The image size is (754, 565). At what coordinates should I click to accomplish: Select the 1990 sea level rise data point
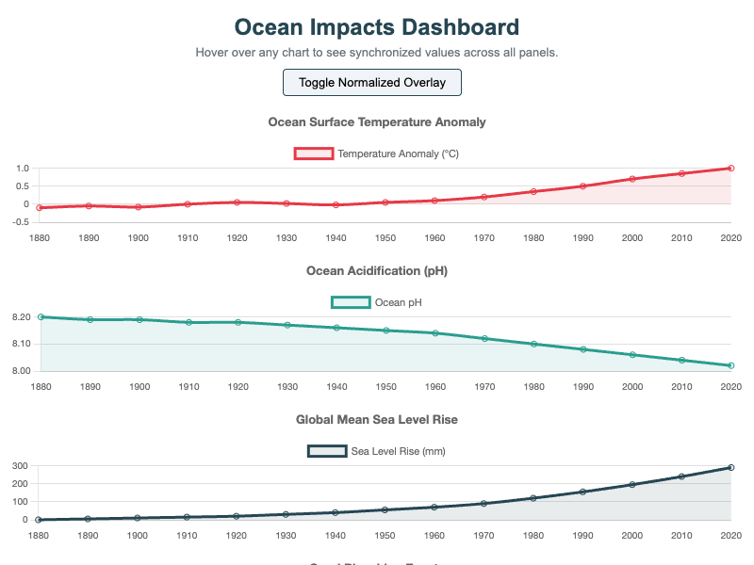582,492
